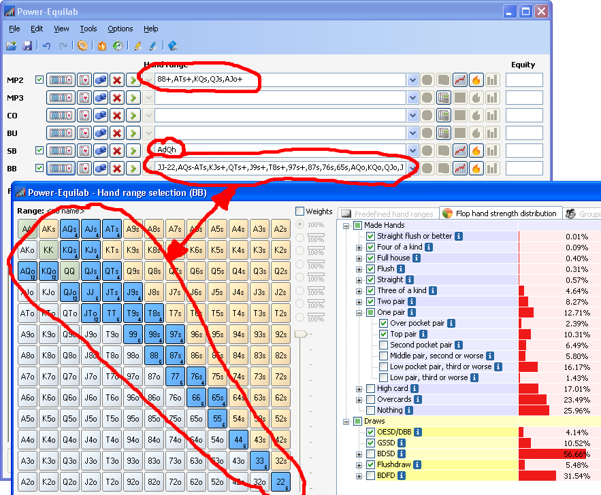The image size is (601, 495).
Task: Click the undo arrow in the toolbar
Action: coord(47,46)
